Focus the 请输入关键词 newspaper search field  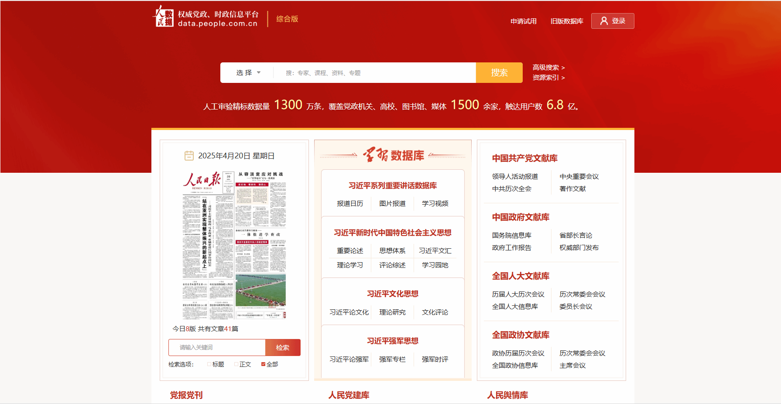click(217, 347)
